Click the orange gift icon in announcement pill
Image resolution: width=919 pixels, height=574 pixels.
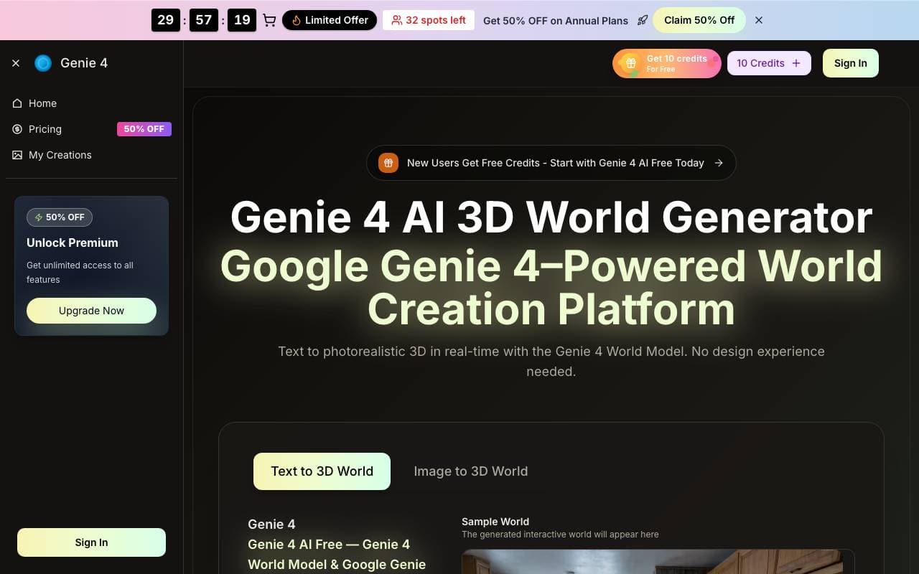388,163
